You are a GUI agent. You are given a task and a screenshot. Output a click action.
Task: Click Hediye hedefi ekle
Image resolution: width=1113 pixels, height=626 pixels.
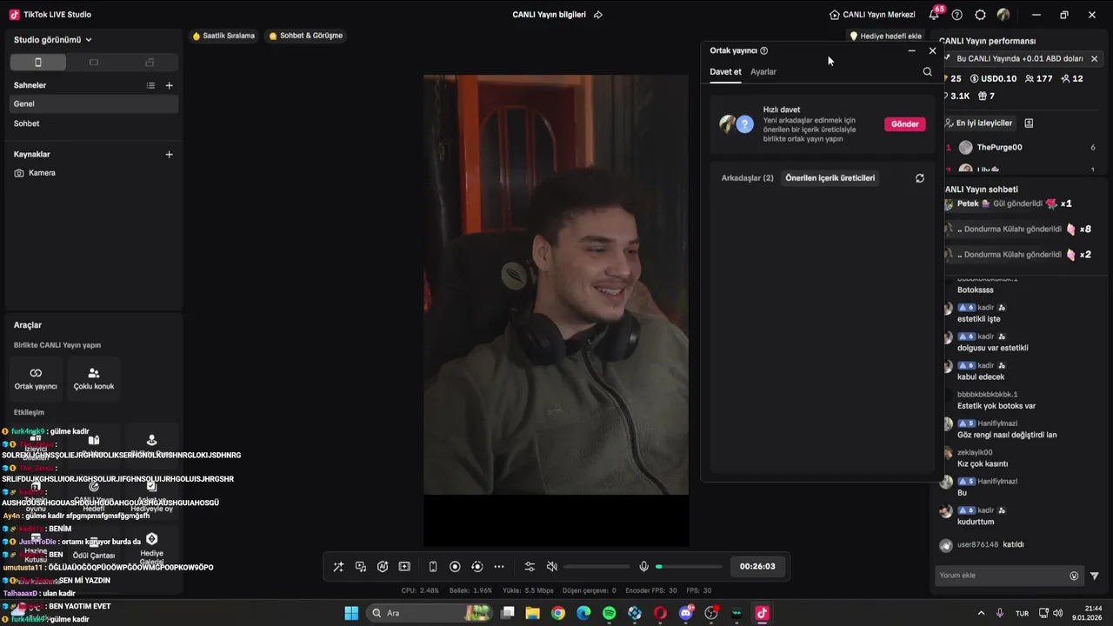[885, 37]
